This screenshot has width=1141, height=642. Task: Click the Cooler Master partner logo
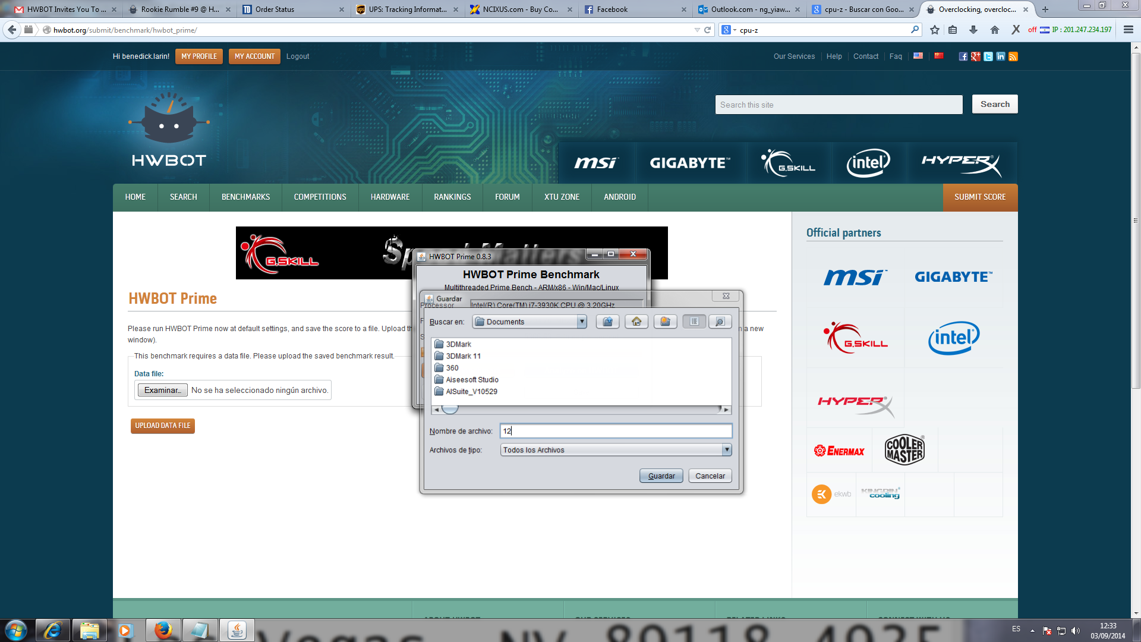(904, 450)
